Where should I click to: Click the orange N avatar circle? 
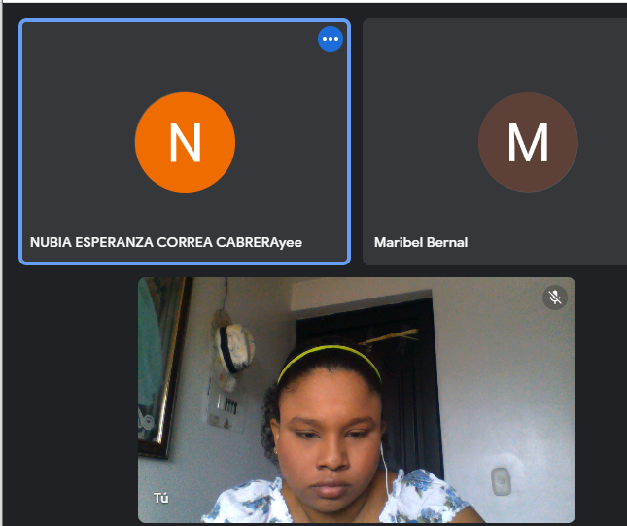tap(185, 143)
